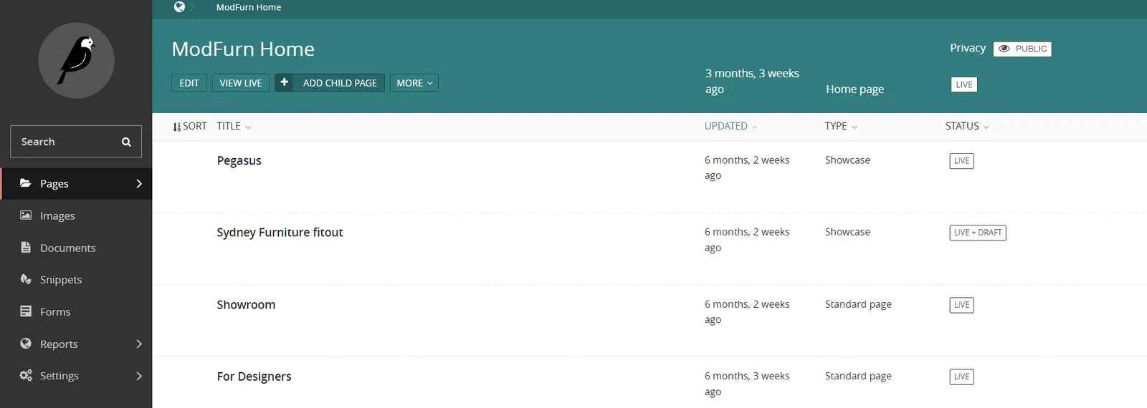Click 'Showcase' type in Sydney Furniture row
Image resolution: width=1147 pixels, height=408 pixels.
pyautogui.click(x=847, y=232)
